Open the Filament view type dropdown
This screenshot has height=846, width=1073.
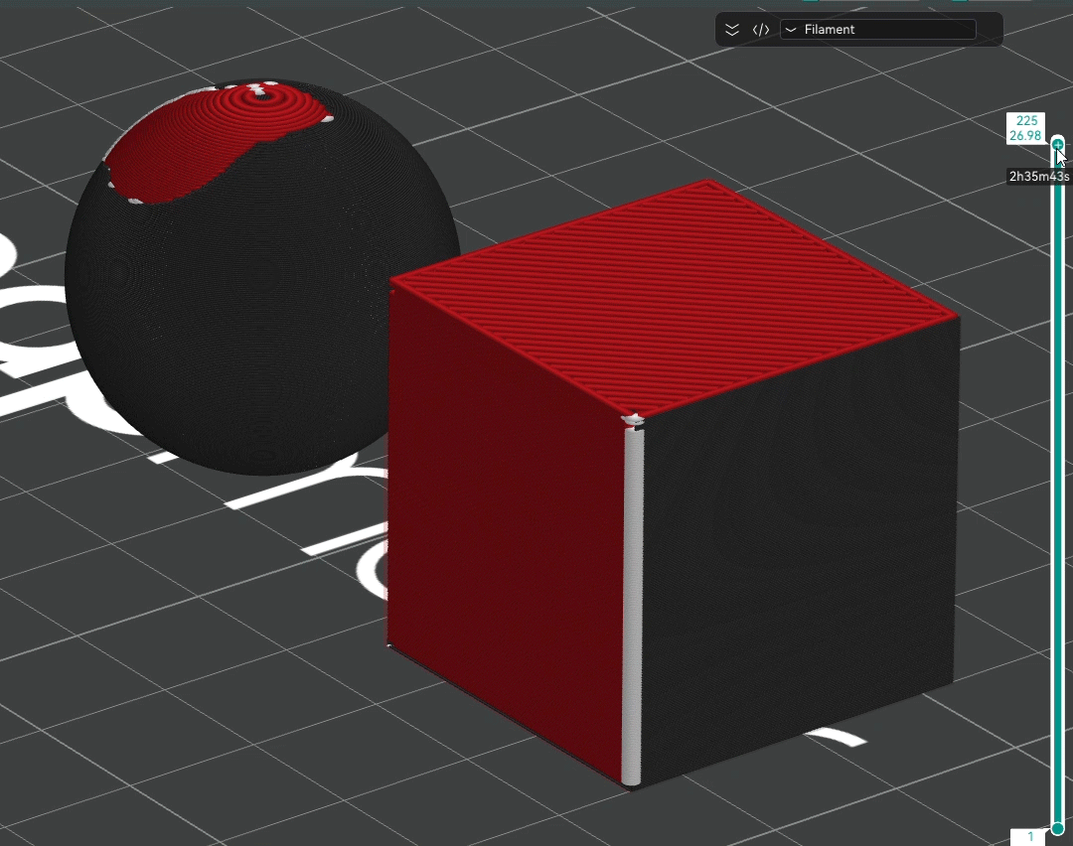tap(878, 30)
